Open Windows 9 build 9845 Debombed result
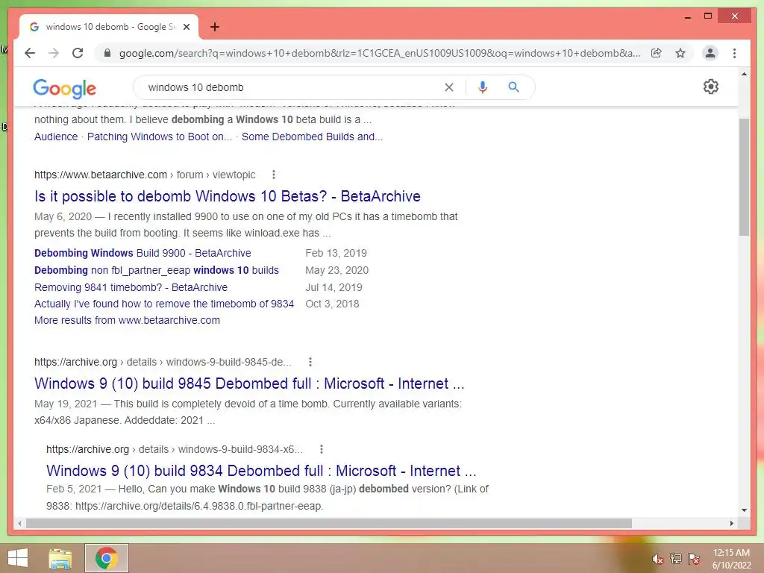The height and width of the screenshot is (573, 764). click(x=249, y=383)
